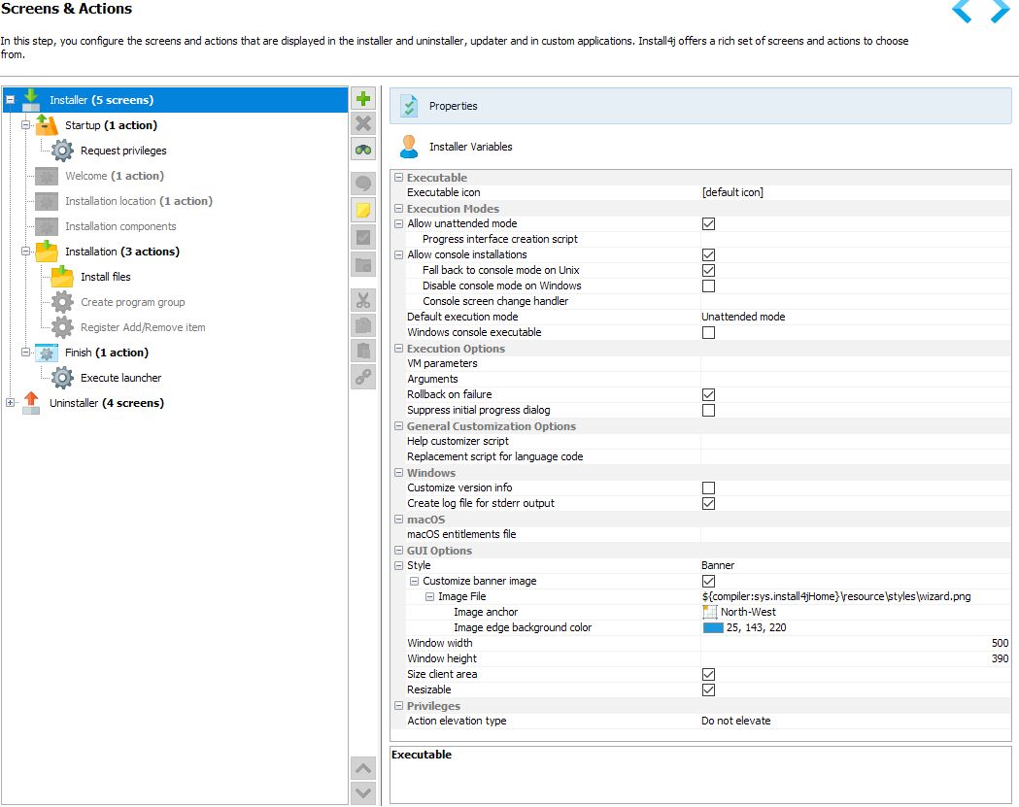Click the Request privileges gear icon
This screenshot has height=807, width=1019.
[x=62, y=151]
